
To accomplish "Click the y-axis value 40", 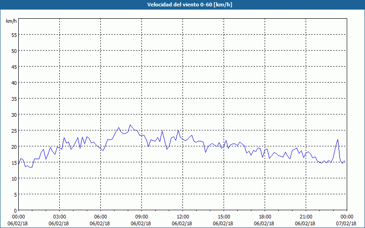I will (x=14, y=83).
